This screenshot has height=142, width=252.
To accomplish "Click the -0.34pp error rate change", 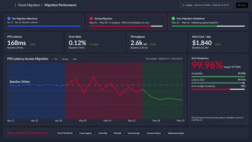I will click(x=93, y=45).
